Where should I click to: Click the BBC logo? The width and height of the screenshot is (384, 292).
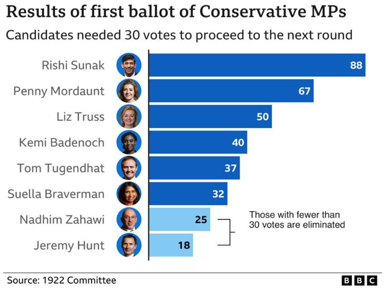(x=359, y=281)
